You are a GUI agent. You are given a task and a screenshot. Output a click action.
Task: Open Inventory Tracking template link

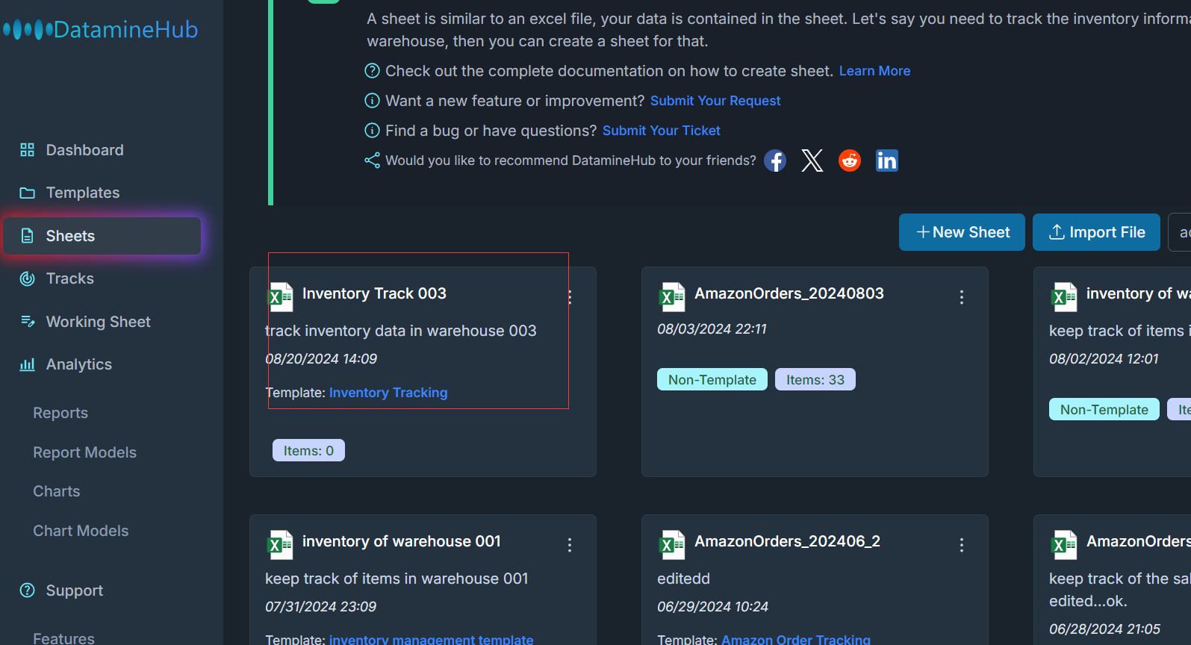pos(388,393)
